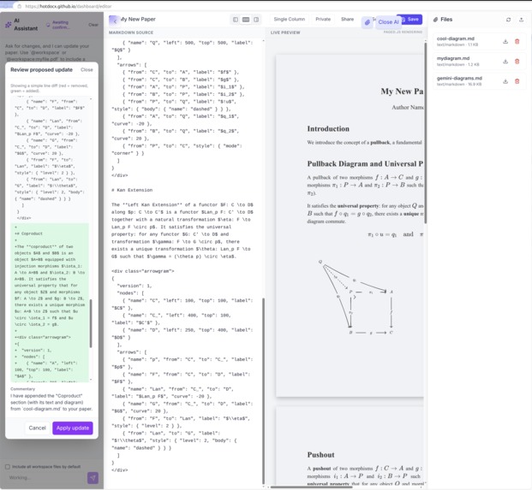Screen dimensions: 532x490
Task: Delete mydiagram.md
Action: [517, 62]
